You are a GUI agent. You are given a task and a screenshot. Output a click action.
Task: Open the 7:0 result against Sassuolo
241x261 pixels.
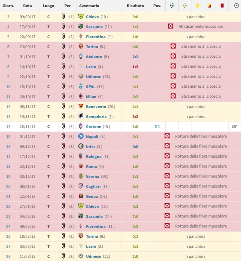point(135,217)
